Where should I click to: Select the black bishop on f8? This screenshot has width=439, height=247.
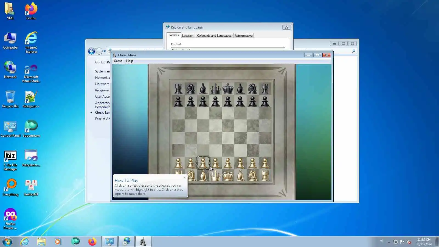[240, 89]
